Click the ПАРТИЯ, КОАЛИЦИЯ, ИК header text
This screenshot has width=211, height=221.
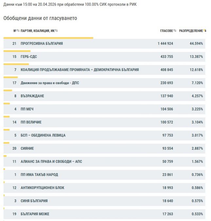[x=37, y=31]
